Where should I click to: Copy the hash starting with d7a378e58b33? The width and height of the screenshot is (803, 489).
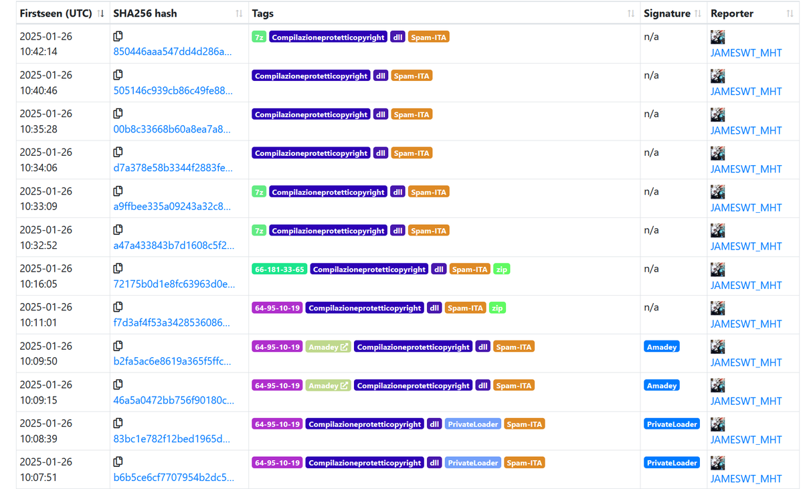(x=118, y=153)
